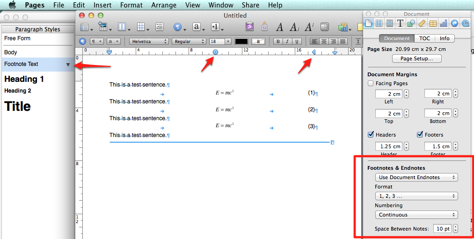
Task: Open the File menu
Action: (58, 5)
